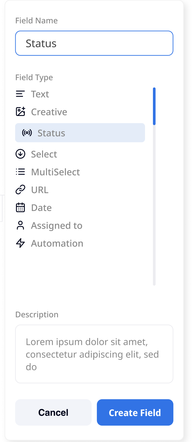Click the field type list scrollbar
This screenshot has height=442, width=195.
tap(154, 107)
